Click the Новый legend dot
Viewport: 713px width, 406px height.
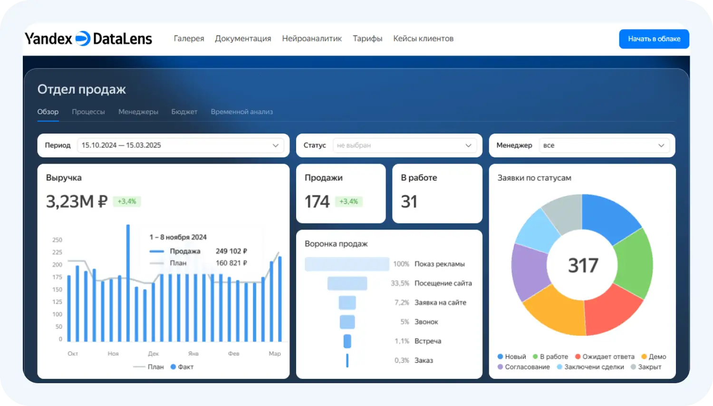tap(501, 357)
